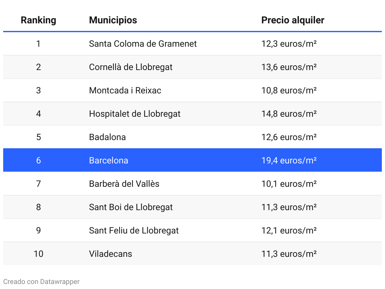Click the Precio alquiler column header

(x=293, y=20)
